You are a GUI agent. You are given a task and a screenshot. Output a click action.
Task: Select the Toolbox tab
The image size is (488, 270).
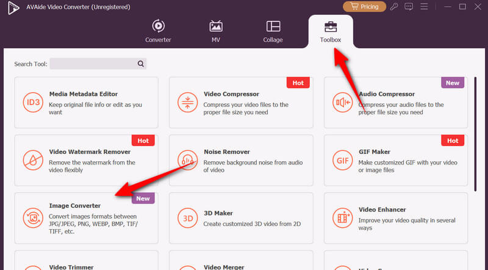[331, 32]
